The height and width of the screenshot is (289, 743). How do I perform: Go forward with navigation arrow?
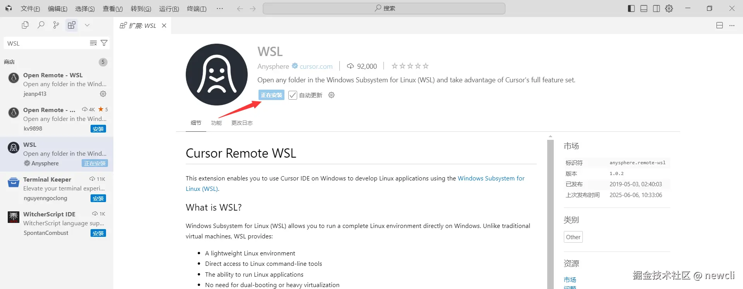click(253, 8)
